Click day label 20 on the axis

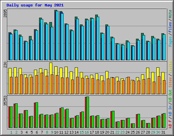(107, 132)
